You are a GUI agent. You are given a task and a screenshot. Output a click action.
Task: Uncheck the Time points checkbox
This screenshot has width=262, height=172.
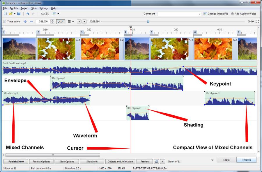[x=5, y=21]
